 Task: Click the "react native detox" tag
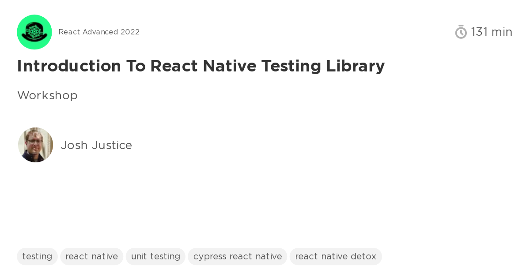(336, 257)
